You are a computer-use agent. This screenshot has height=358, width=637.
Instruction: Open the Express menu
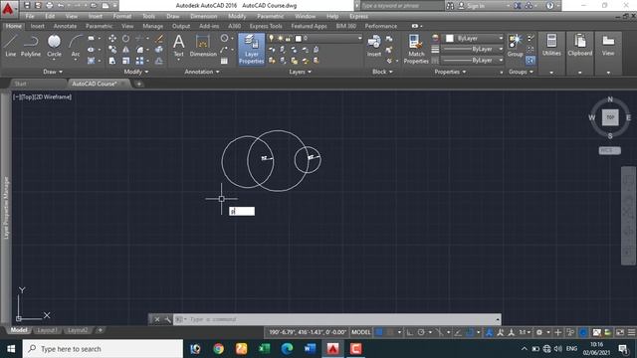(x=358, y=16)
